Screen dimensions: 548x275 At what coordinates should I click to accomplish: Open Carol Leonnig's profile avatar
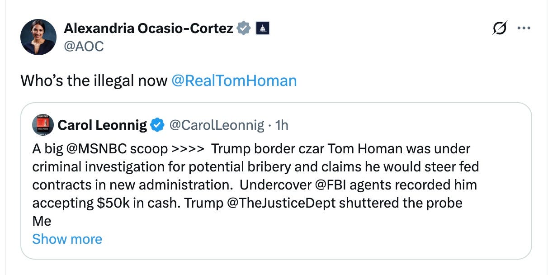tap(43, 125)
